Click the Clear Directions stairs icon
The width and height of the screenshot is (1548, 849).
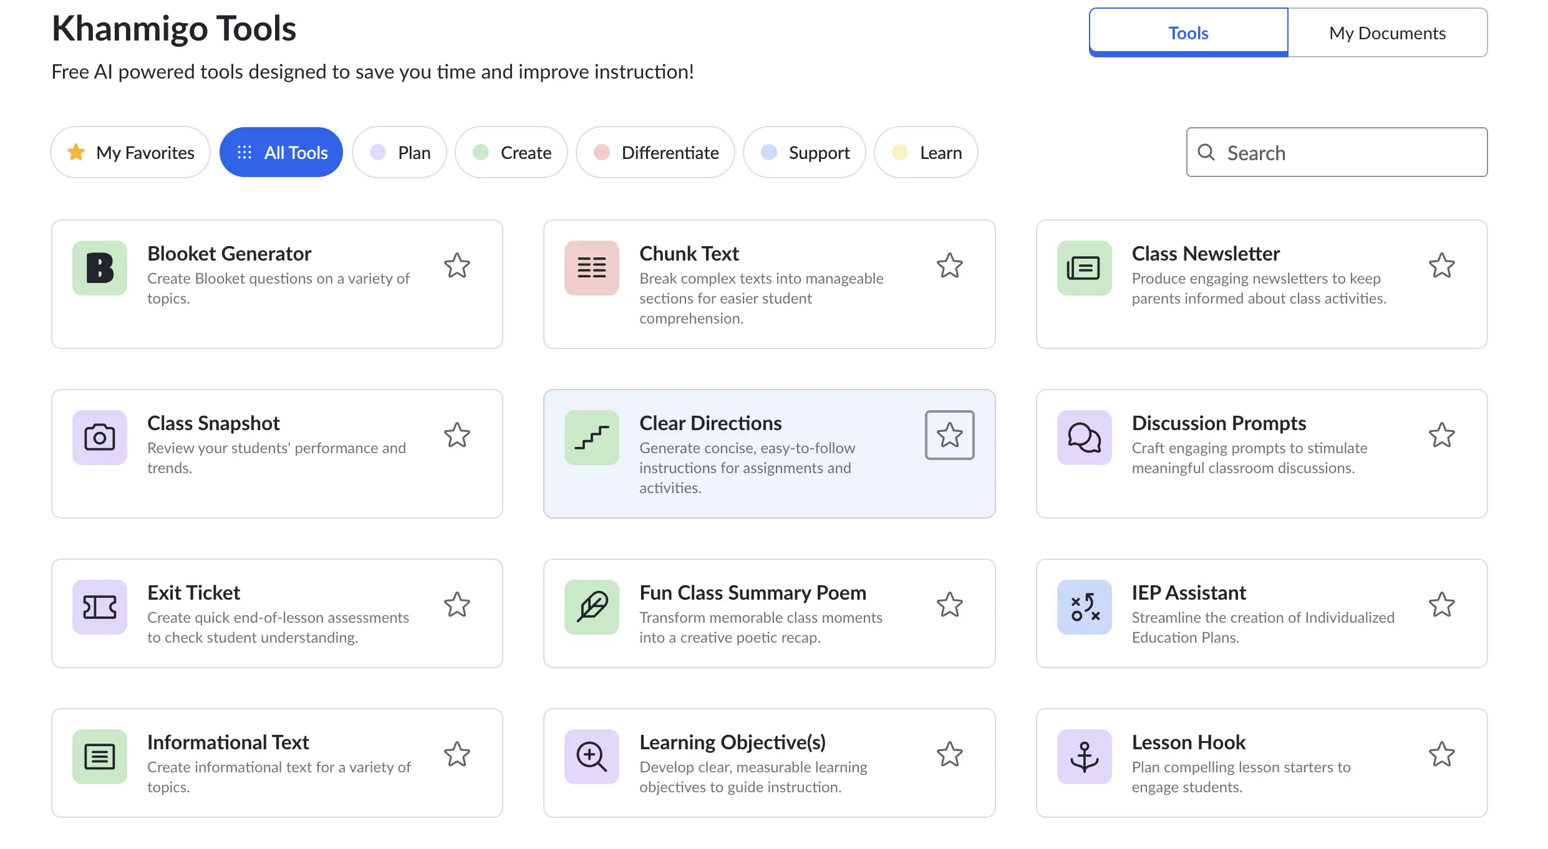point(592,438)
